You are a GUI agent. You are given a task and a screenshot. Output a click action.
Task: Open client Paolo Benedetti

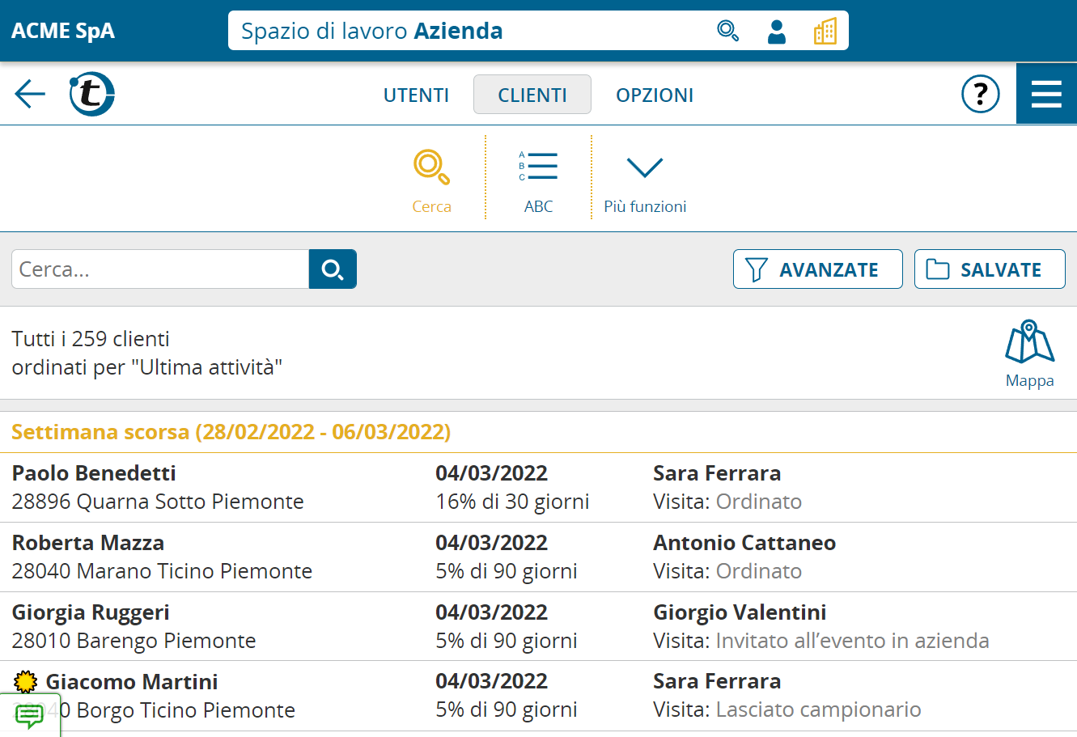(94, 473)
